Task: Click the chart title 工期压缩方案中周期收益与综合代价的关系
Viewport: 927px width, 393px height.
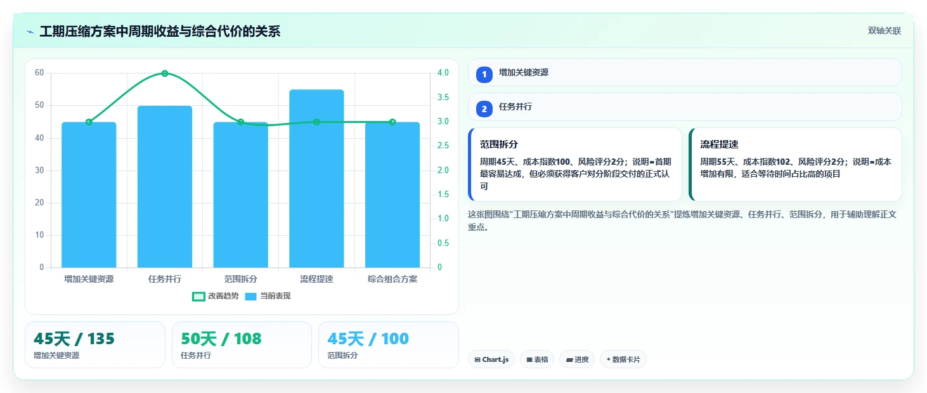Action: [x=160, y=32]
